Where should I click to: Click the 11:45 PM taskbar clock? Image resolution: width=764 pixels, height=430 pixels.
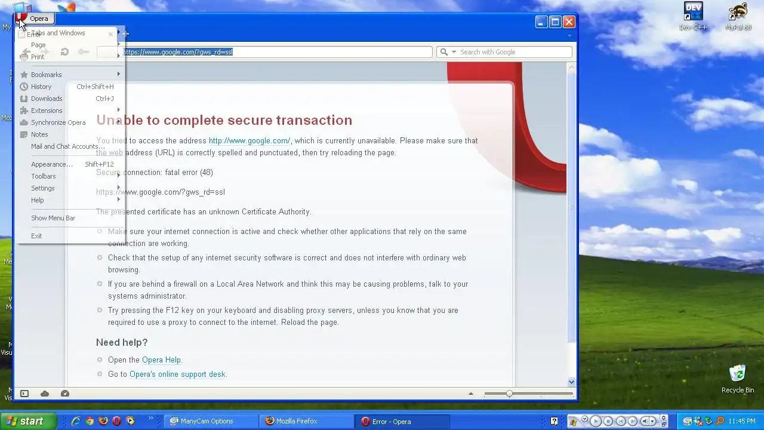click(742, 421)
